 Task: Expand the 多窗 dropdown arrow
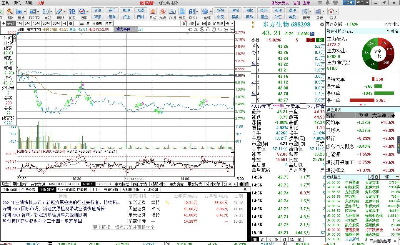[323, 11]
